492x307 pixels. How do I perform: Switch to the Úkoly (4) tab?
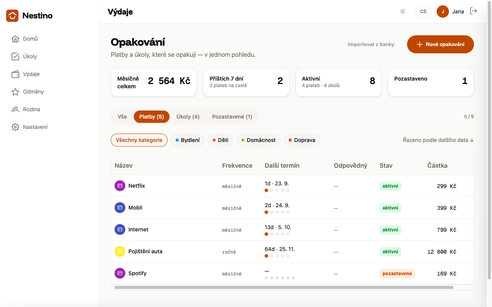[x=188, y=117]
